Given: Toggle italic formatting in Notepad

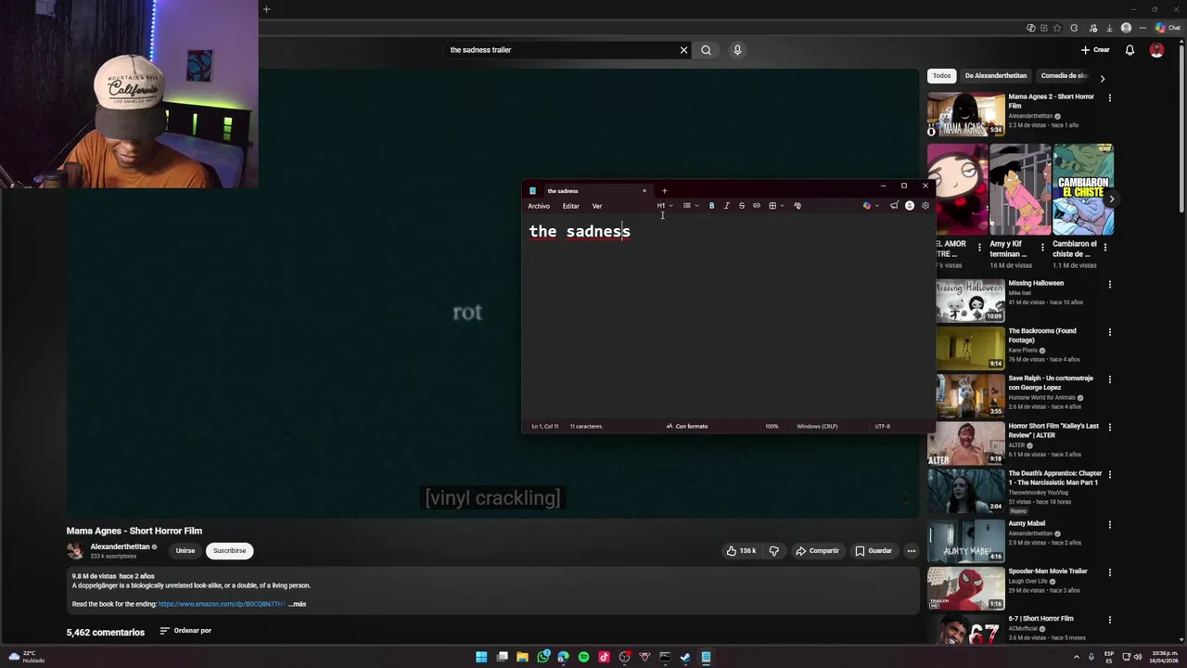Looking at the screenshot, I should point(726,206).
